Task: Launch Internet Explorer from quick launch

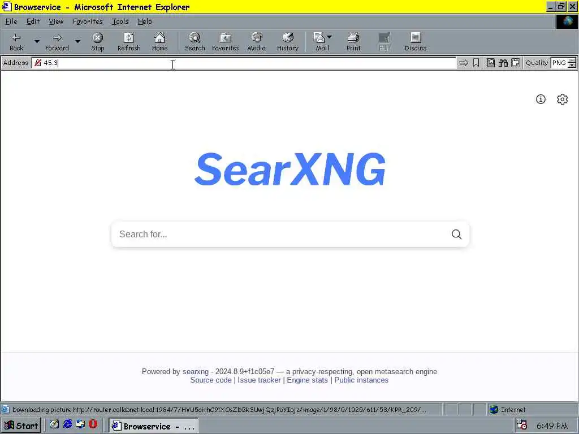Action: pos(67,424)
